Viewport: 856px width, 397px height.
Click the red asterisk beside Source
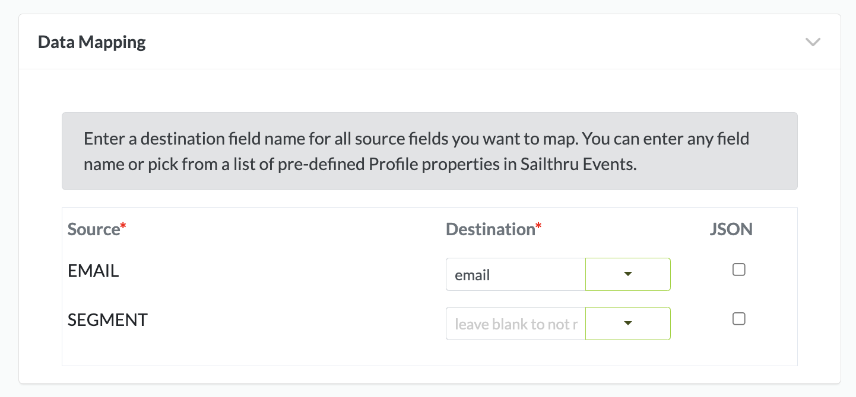point(123,227)
